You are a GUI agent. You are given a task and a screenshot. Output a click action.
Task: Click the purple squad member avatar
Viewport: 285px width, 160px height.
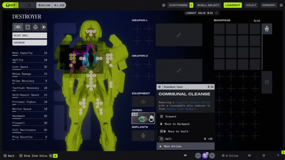[x=205, y=155]
